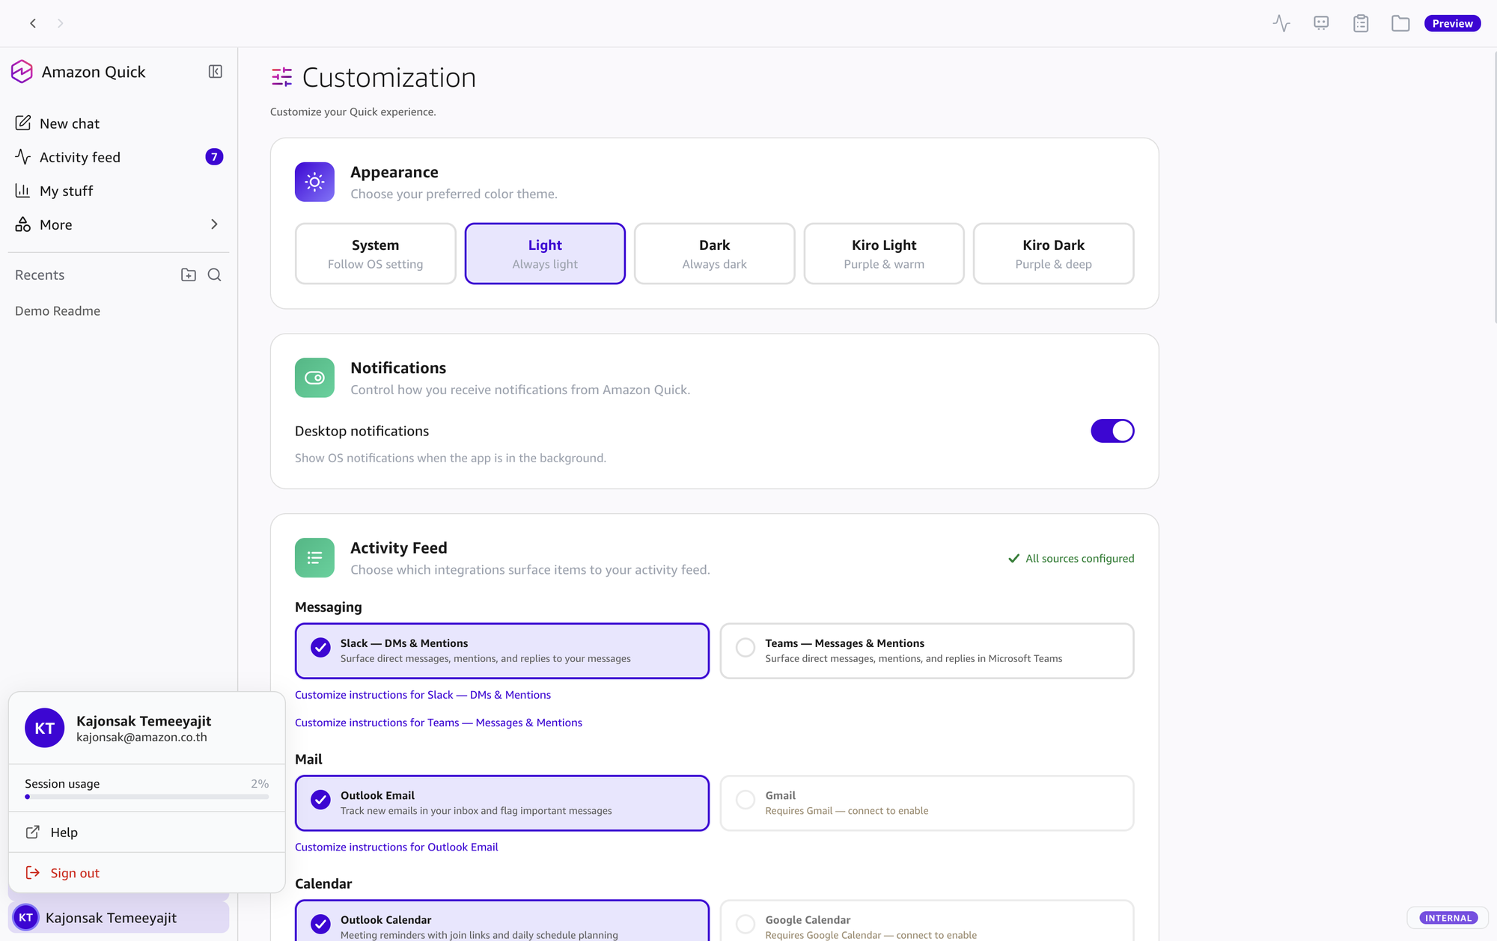Click the Activity Feed list icon
Screen dimensions: 1497x941
pos(314,558)
